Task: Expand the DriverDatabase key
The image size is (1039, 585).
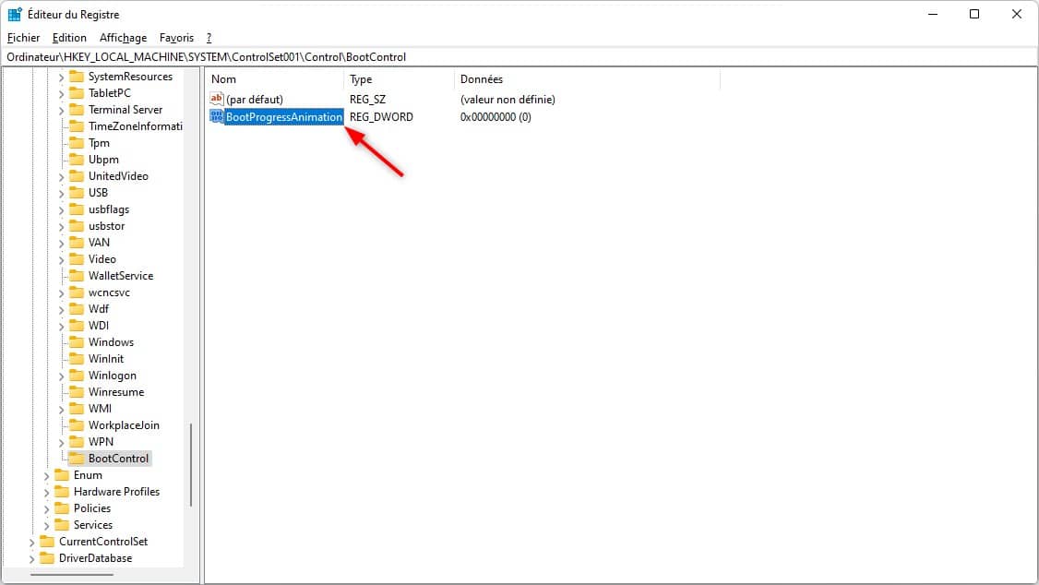Action: point(31,558)
